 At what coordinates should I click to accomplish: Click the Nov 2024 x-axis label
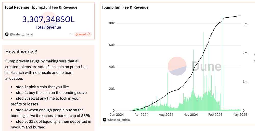coord(190,115)
